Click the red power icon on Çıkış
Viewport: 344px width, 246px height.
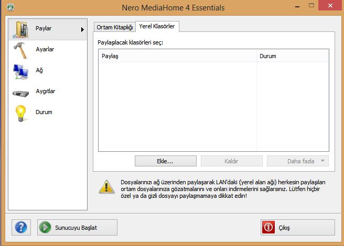269,228
